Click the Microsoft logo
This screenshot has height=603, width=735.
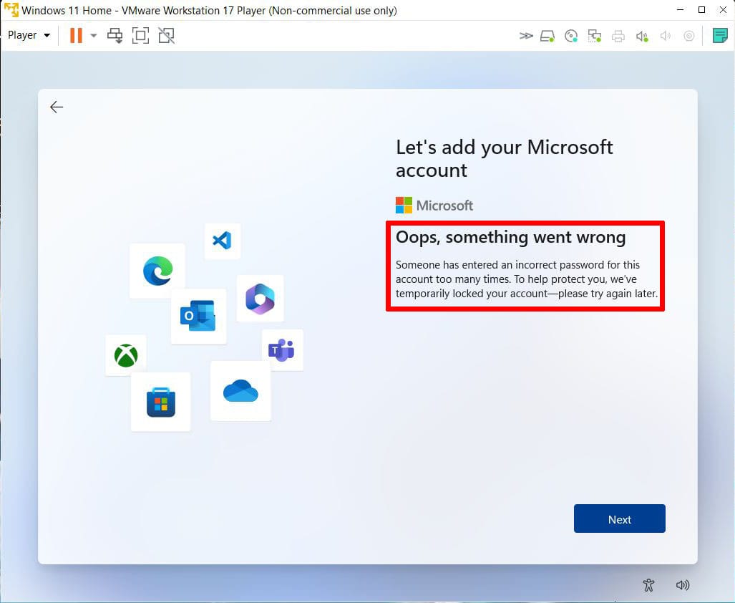tap(434, 206)
